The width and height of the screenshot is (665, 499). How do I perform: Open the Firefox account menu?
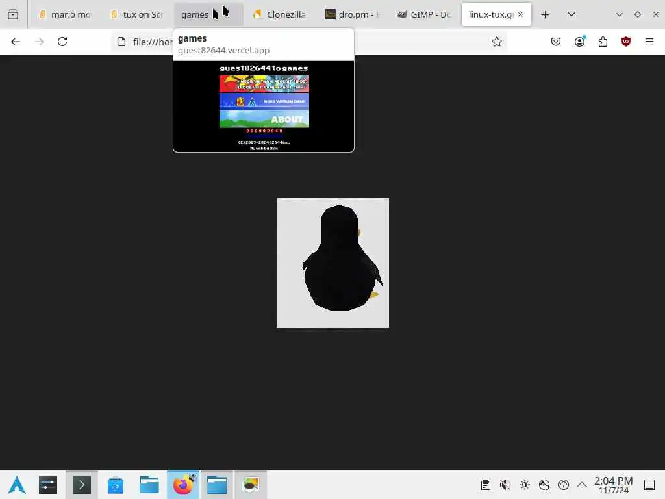[579, 42]
